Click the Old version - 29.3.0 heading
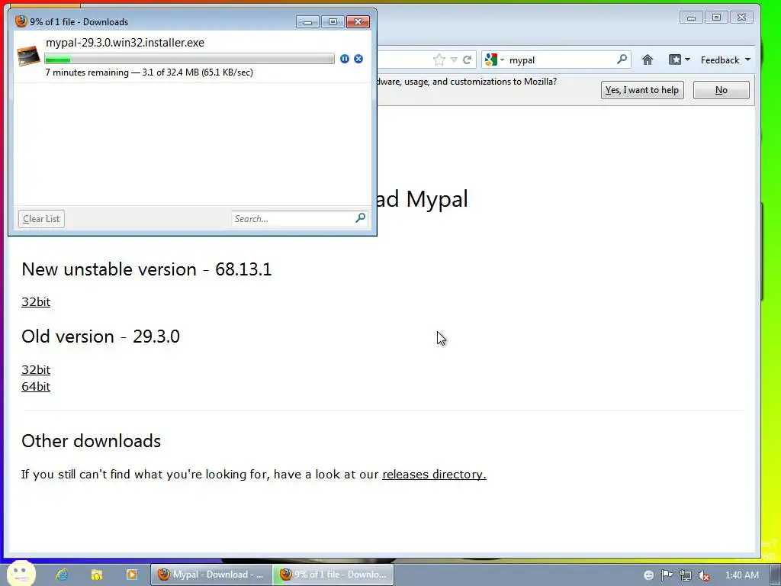This screenshot has height=586, width=781. tap(101, 336)
